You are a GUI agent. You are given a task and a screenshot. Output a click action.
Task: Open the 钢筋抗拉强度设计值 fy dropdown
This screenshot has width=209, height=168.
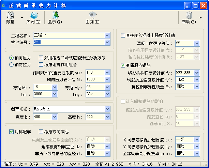(197, 73)
